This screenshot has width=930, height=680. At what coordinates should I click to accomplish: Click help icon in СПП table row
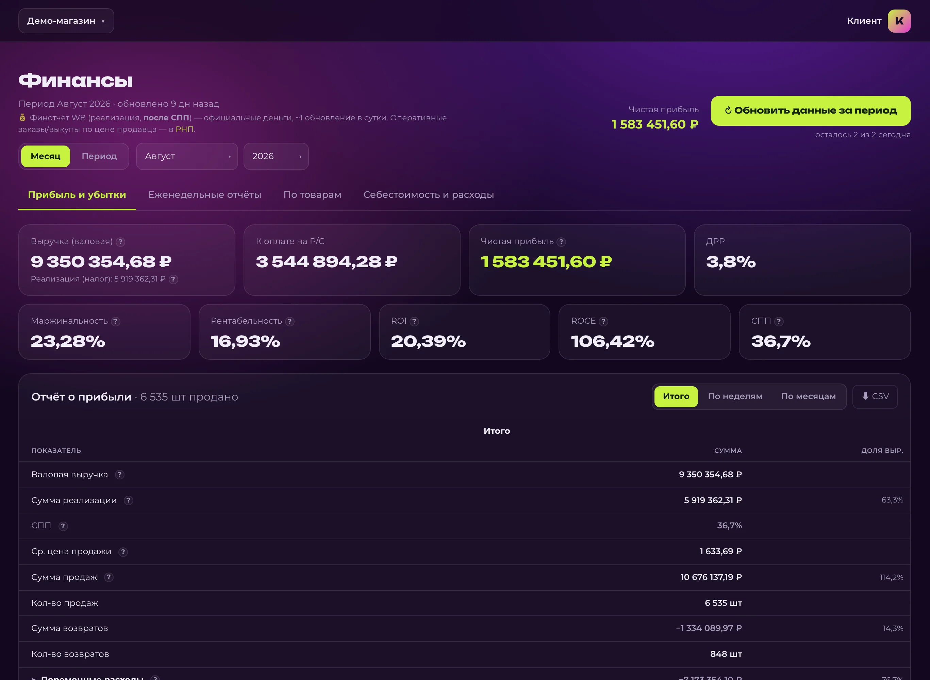(63, 526)
